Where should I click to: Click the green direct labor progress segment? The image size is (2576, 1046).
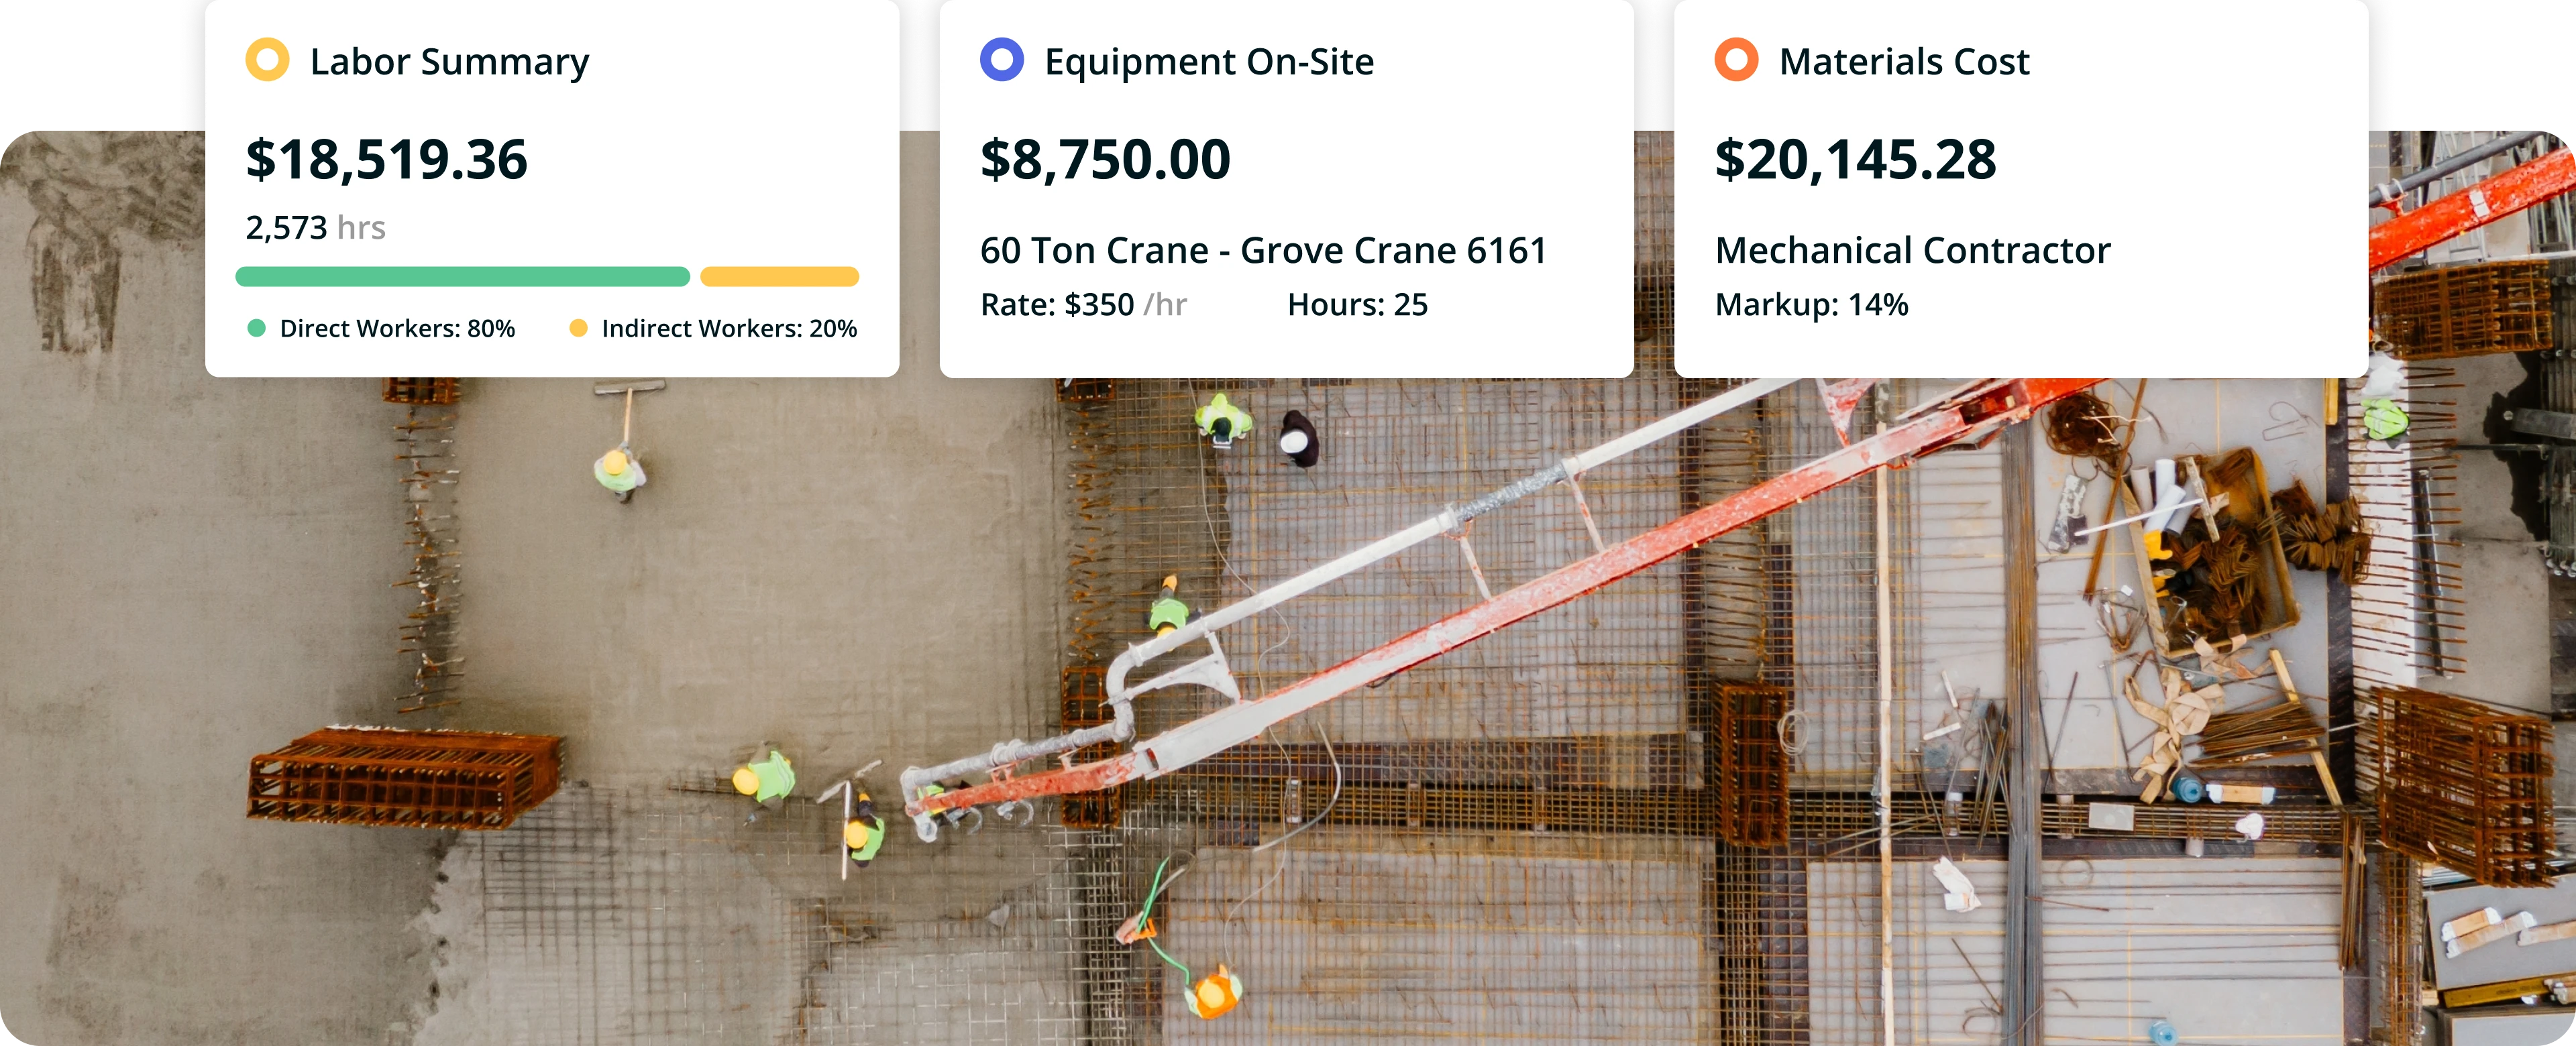click(462, 277)
